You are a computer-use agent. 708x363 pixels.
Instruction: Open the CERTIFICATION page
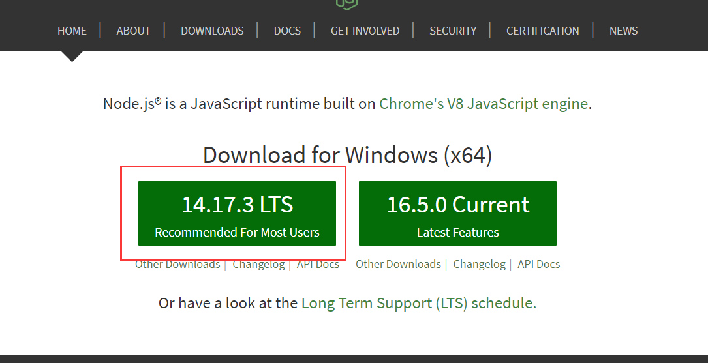click(x=542, y=31)
